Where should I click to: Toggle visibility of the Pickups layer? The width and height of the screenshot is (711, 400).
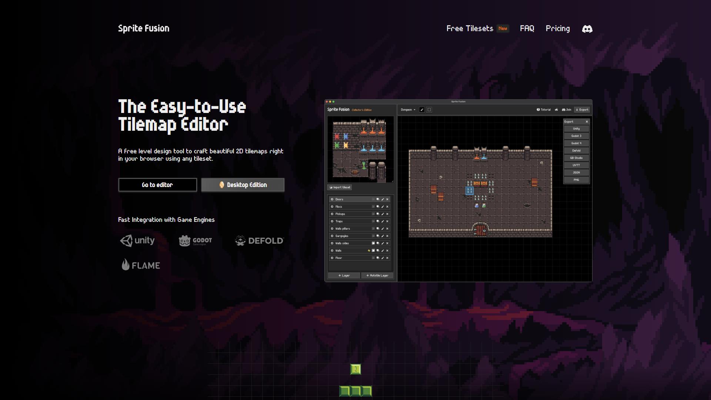coord(332,214)
